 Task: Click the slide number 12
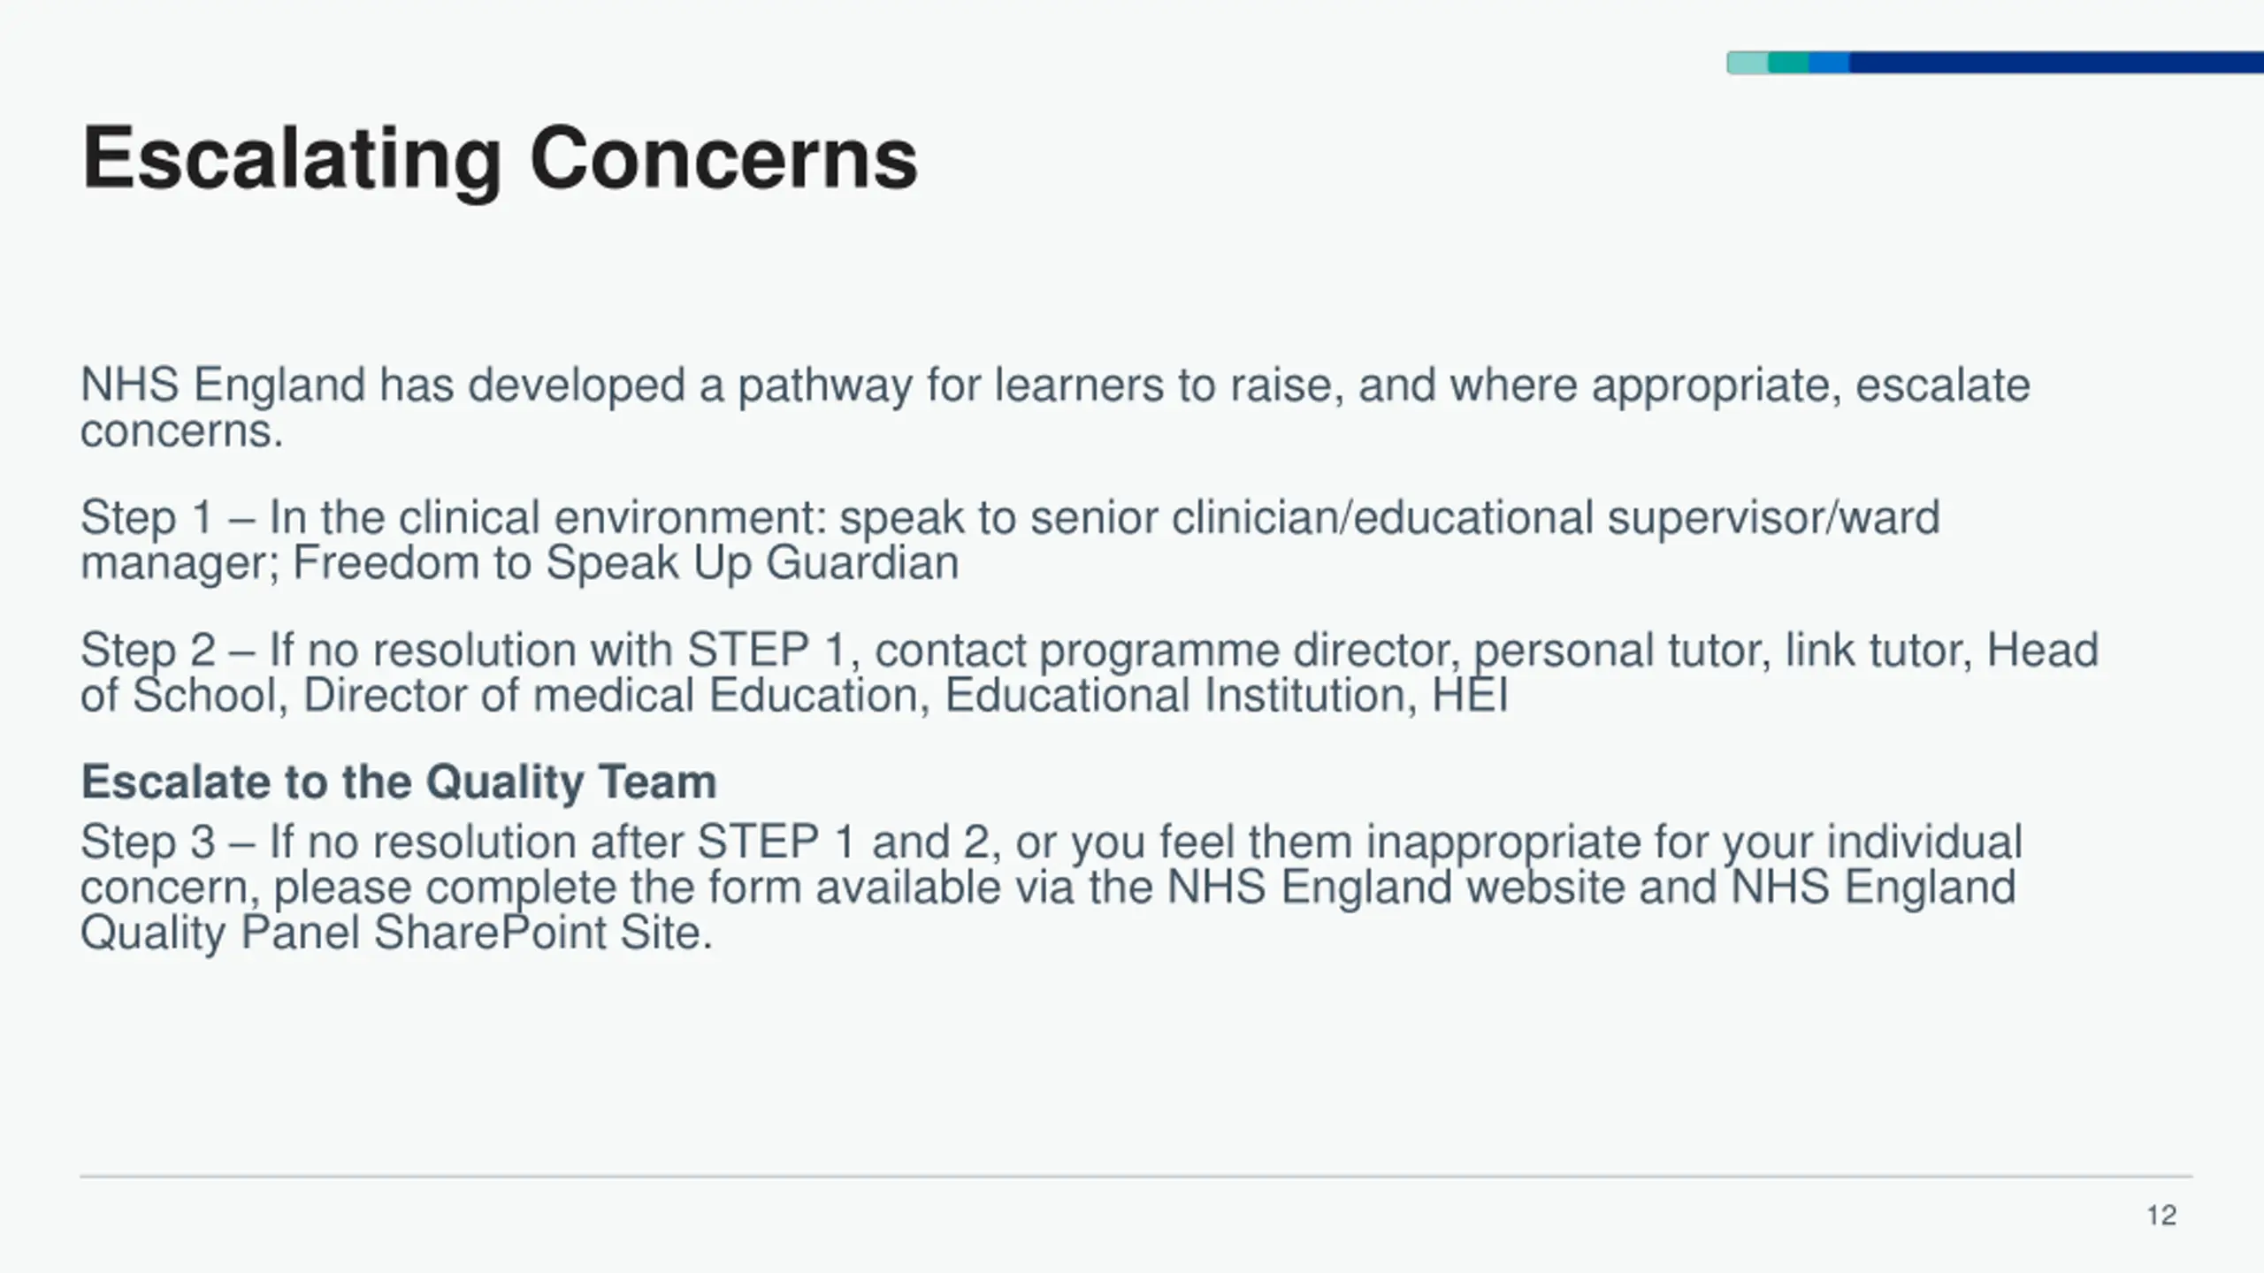[2161, 1216]
